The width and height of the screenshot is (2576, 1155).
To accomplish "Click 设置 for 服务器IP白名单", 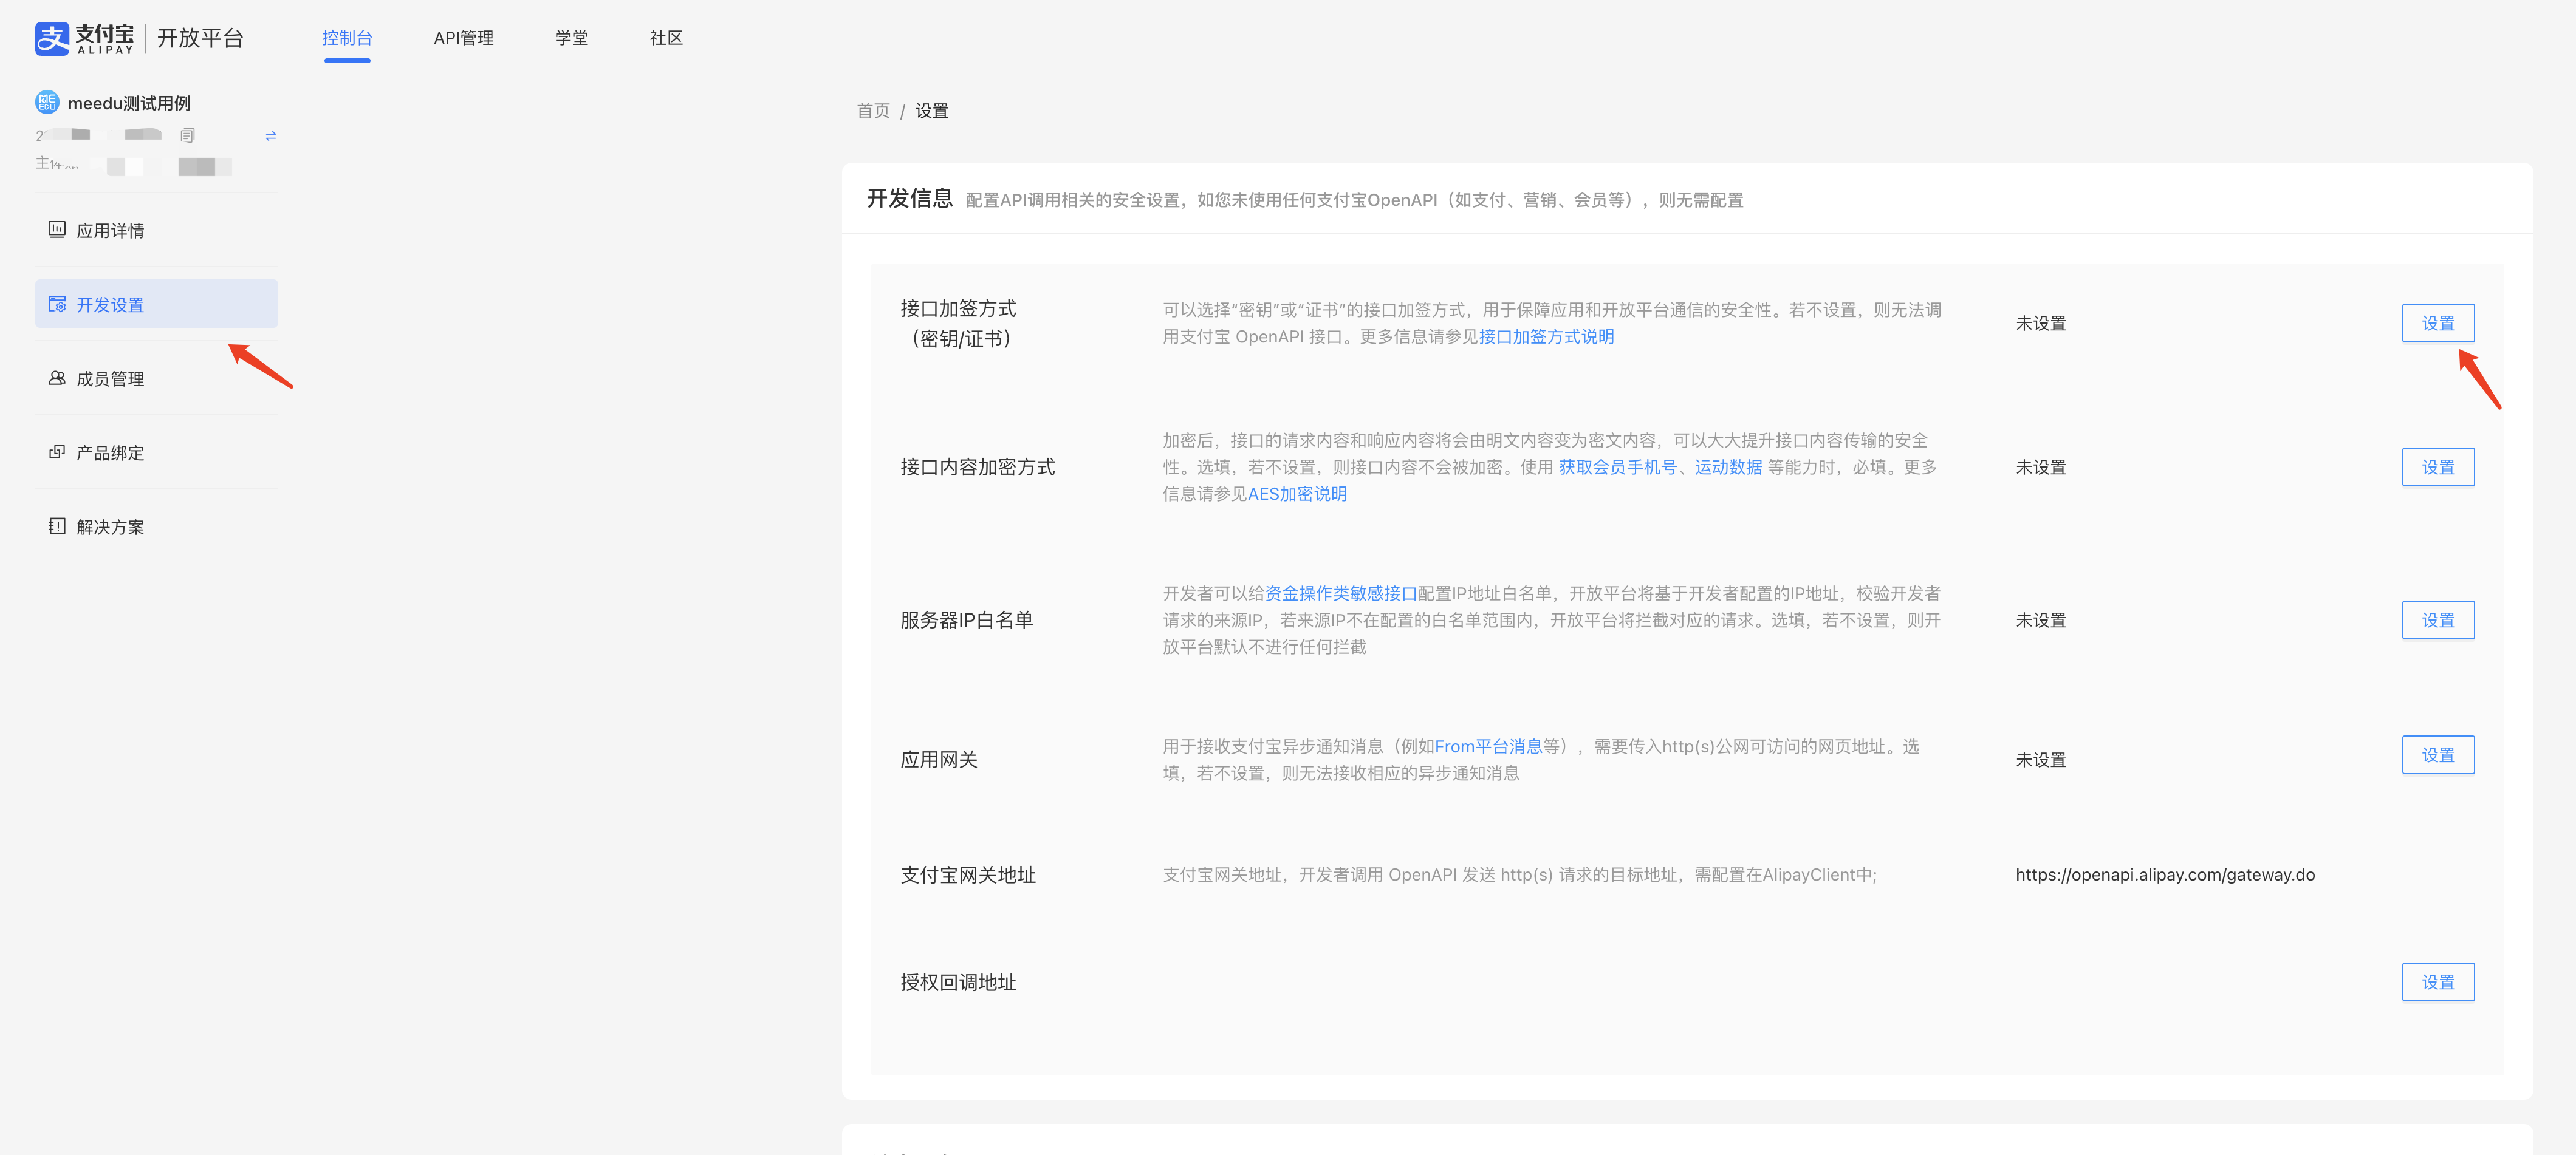I will point(2437,621).
